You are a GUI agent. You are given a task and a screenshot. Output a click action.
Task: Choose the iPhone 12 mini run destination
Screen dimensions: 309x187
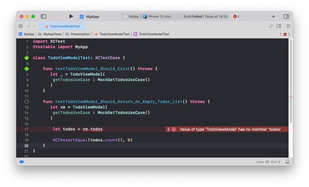click(157, 16)
